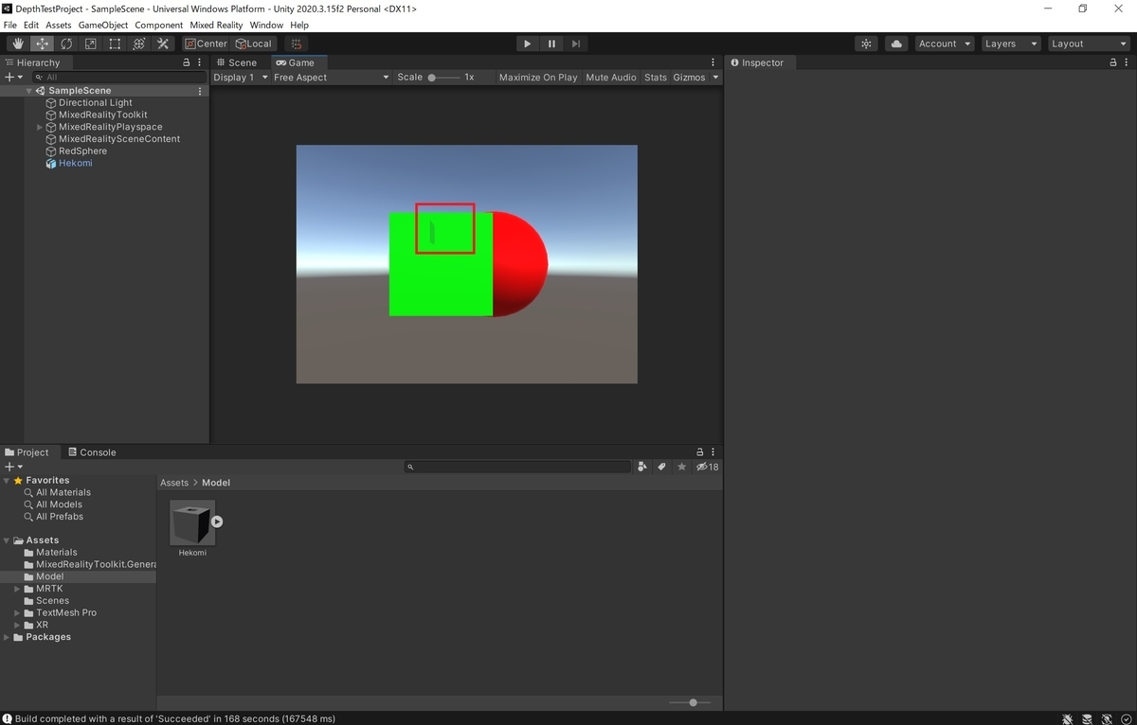Open the Layout dropdown

pyautogui.click(x=1088, y=44)
